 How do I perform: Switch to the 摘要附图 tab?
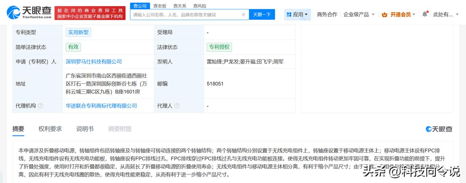click(120, 129)
